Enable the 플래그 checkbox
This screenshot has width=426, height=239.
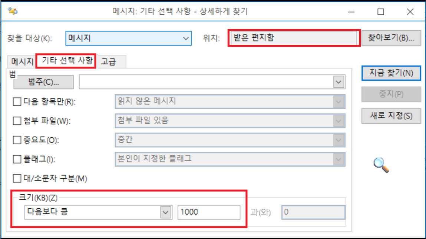click(x=17, y=159)
